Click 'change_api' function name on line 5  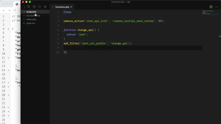[85, 30]
